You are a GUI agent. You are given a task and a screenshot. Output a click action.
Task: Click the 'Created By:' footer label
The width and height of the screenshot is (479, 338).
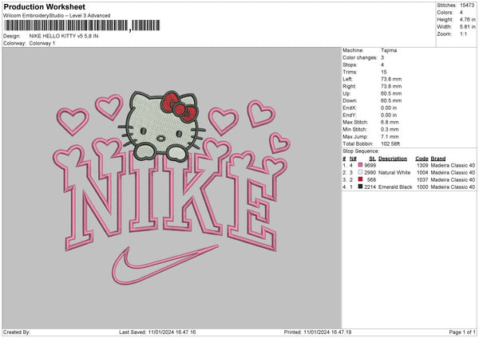click(17, 332)
